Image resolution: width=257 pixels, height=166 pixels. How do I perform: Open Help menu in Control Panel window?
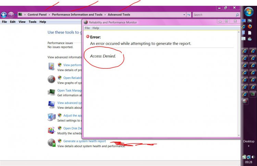pyautogui.click(x=42, y=22)
